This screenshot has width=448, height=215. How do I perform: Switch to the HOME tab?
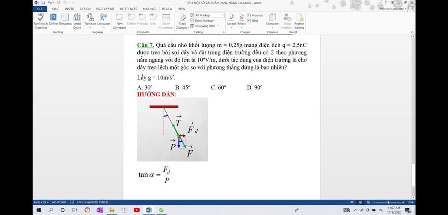[x=55, y=9]
